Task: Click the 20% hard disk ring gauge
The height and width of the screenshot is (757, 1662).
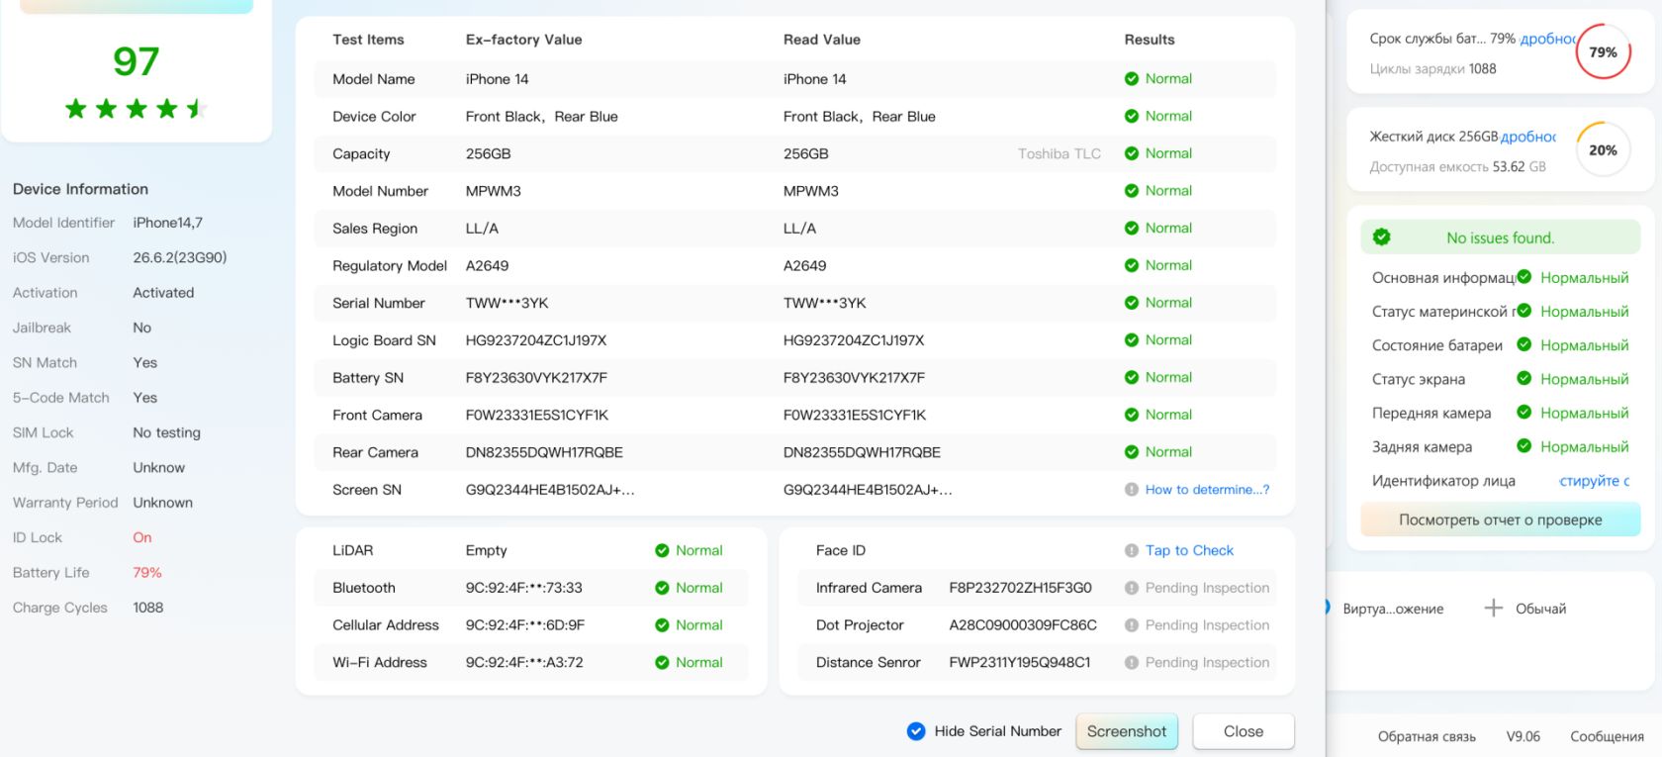Action: tap(1603, 150)
